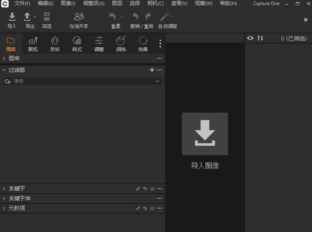This screenshot has width=312, height=232.
Task: Click the 关键字 copy/apply arrow icon
Action: point(138,188)
